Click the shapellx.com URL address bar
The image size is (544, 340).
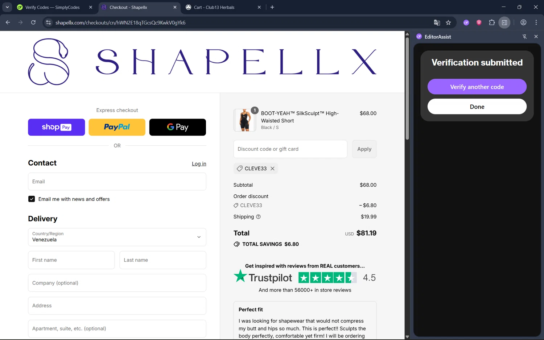120,22
